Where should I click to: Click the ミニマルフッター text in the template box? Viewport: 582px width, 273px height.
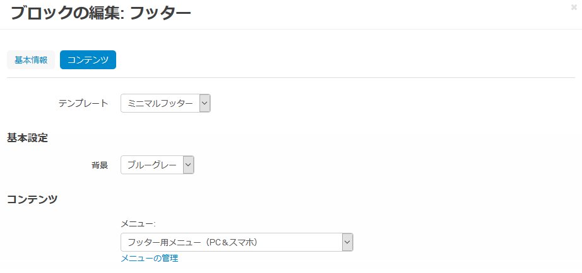(x=160, y=103)
